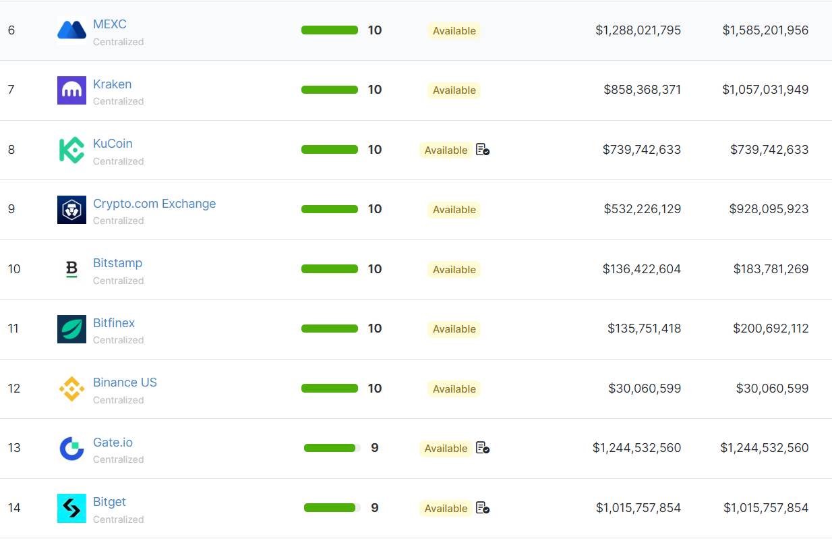Click Bitfinex volume $200,692,112
The image size is (832, 539).
[x=771, y=329]
